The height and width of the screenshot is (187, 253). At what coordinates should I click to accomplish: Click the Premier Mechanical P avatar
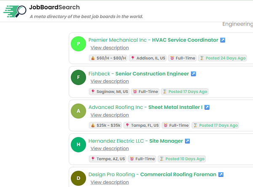click(78, 44)
